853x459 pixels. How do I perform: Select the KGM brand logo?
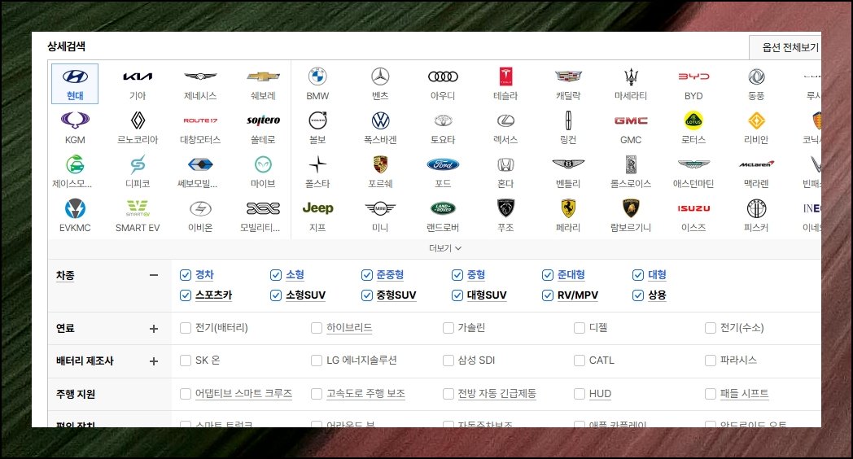pyautogui.click(x=75, y=120)
